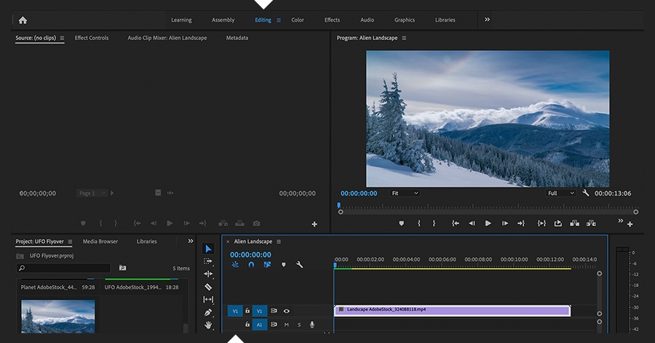655x343 pixels.
Task: Pick the Ripple Edit tool
Action: (208, 274)
